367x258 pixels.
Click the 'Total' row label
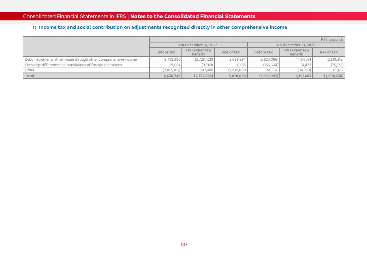coord(29,76)
